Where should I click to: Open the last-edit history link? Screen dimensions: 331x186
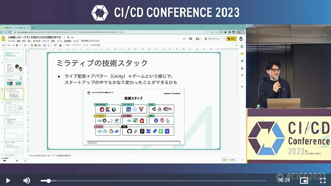point(90,41)
